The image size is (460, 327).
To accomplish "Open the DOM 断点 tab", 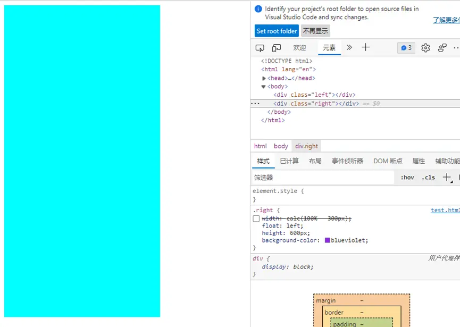I will 388,161.
